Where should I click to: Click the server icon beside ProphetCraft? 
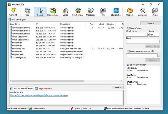pos(11,54)
